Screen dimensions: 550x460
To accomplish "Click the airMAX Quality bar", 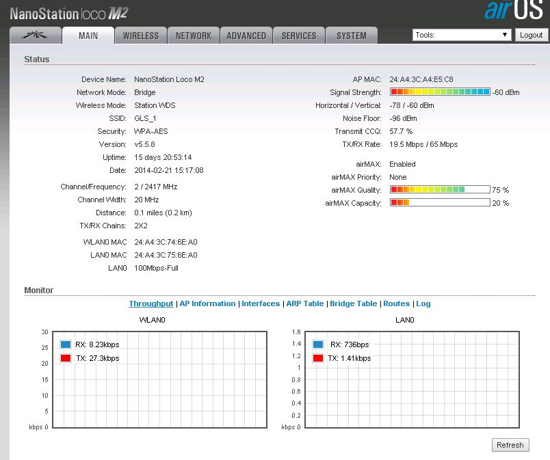I will pyautogui.click(x=440, y=189).
